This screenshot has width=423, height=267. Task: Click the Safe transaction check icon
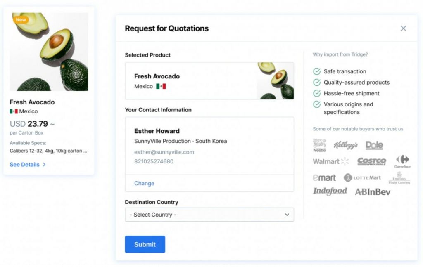click(317, 71)
